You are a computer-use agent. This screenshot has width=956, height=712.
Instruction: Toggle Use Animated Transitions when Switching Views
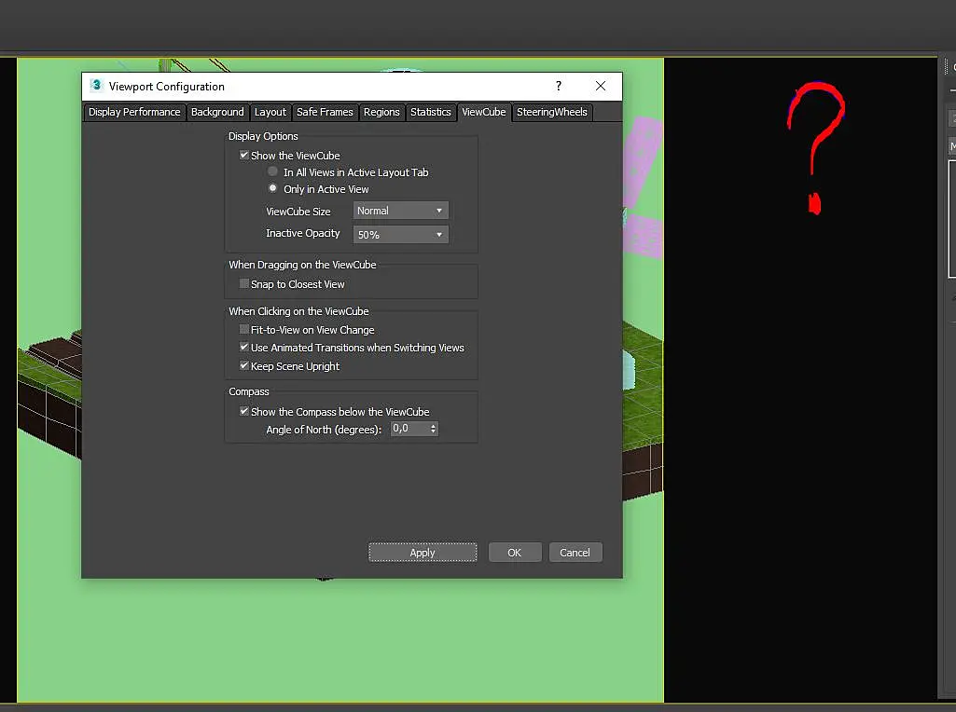[x=243, y=348]
